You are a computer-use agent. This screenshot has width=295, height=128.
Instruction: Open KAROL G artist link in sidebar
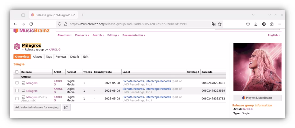pos(247,109)
